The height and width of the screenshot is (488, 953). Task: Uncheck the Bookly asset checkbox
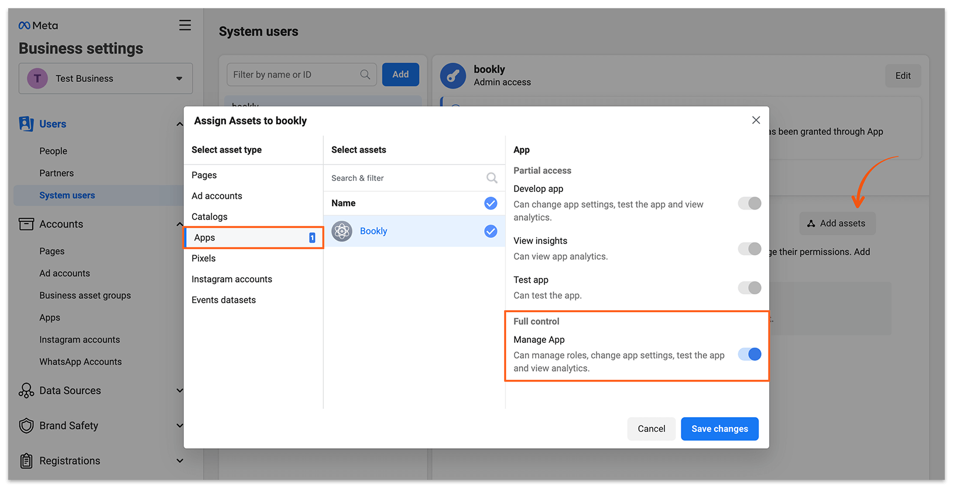(491, 231)
